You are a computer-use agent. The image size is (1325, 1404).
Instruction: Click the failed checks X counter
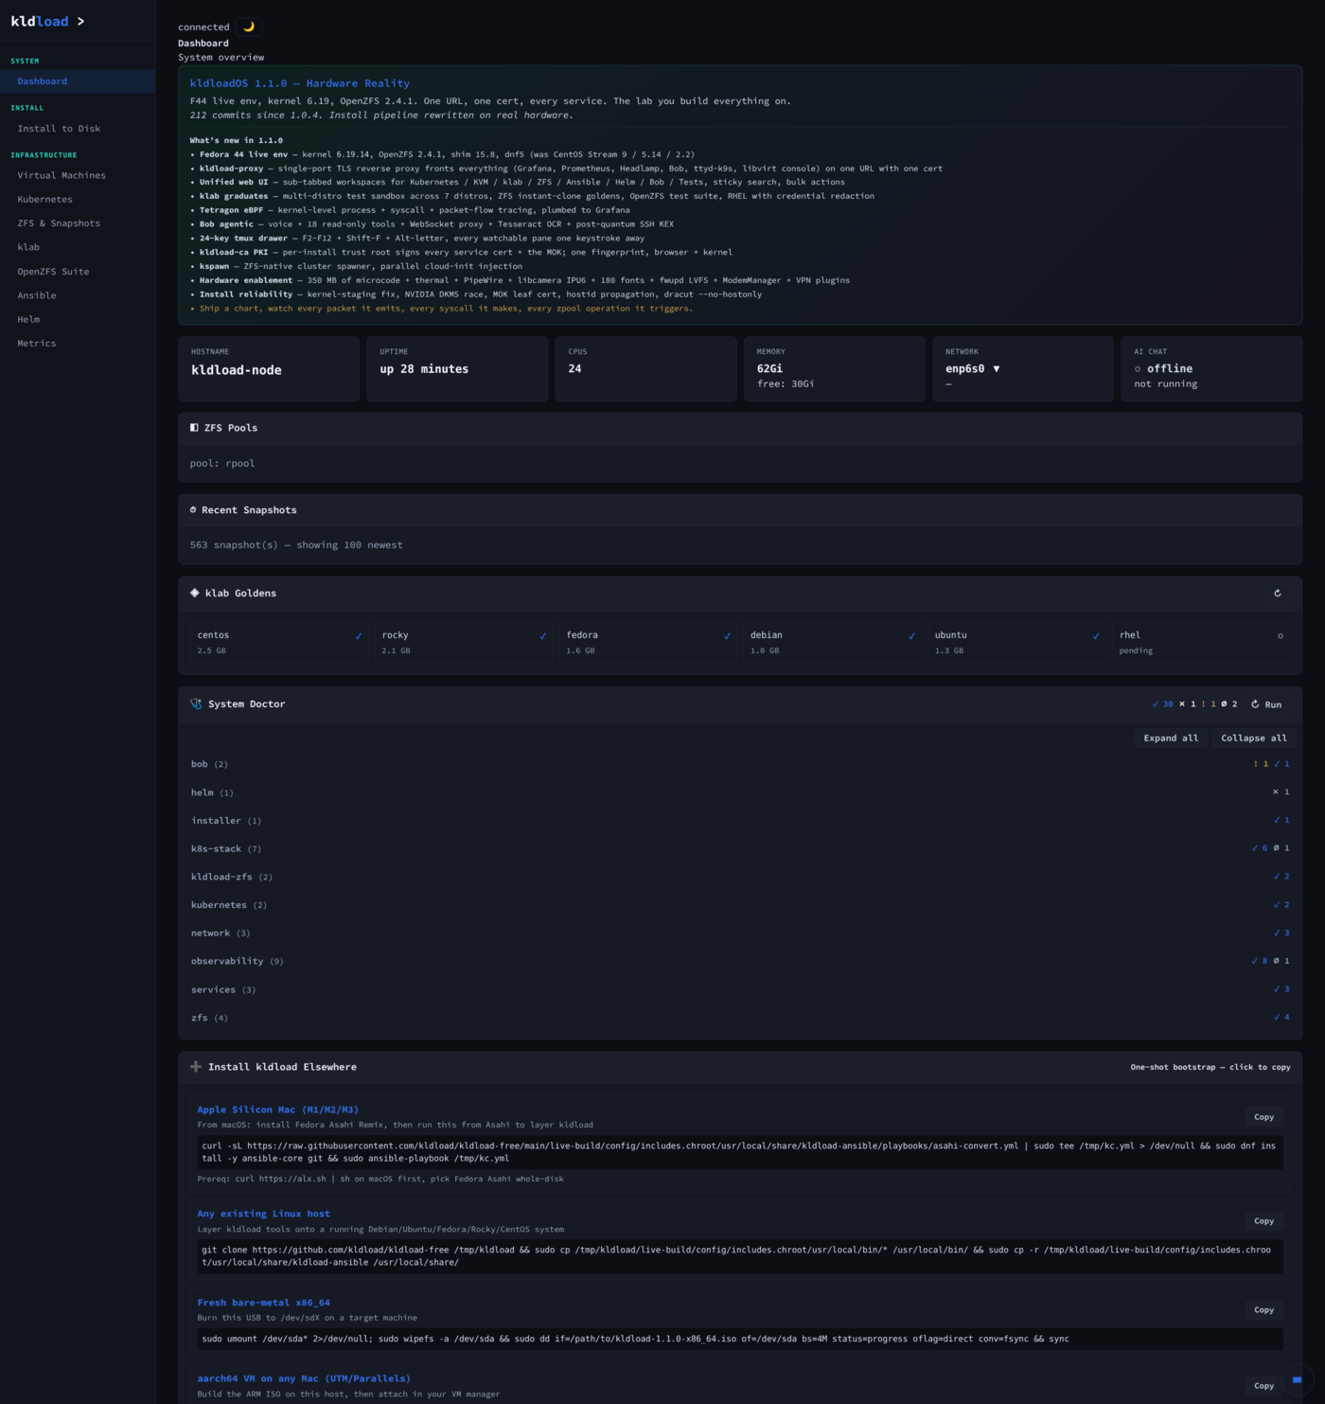pyautogui.click(x=1187, y=704)
